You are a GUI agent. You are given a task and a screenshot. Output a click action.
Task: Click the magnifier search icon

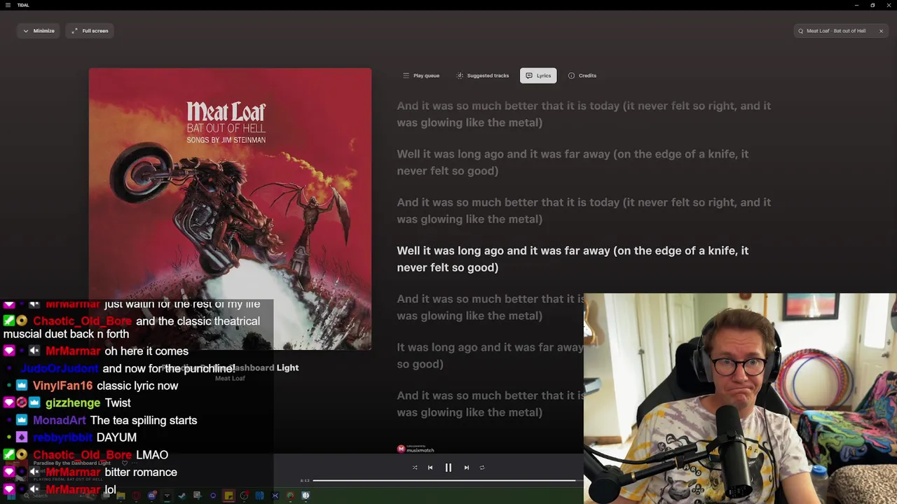(800, 31)
